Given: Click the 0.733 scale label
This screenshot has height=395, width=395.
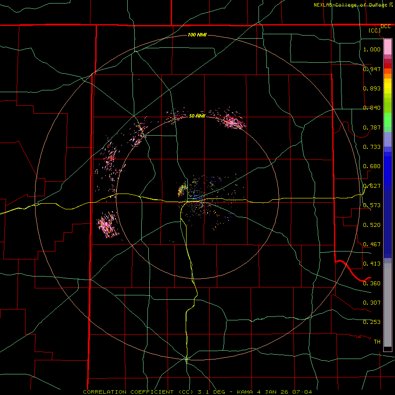Looking at the screenshot, I should pos(372,147).
